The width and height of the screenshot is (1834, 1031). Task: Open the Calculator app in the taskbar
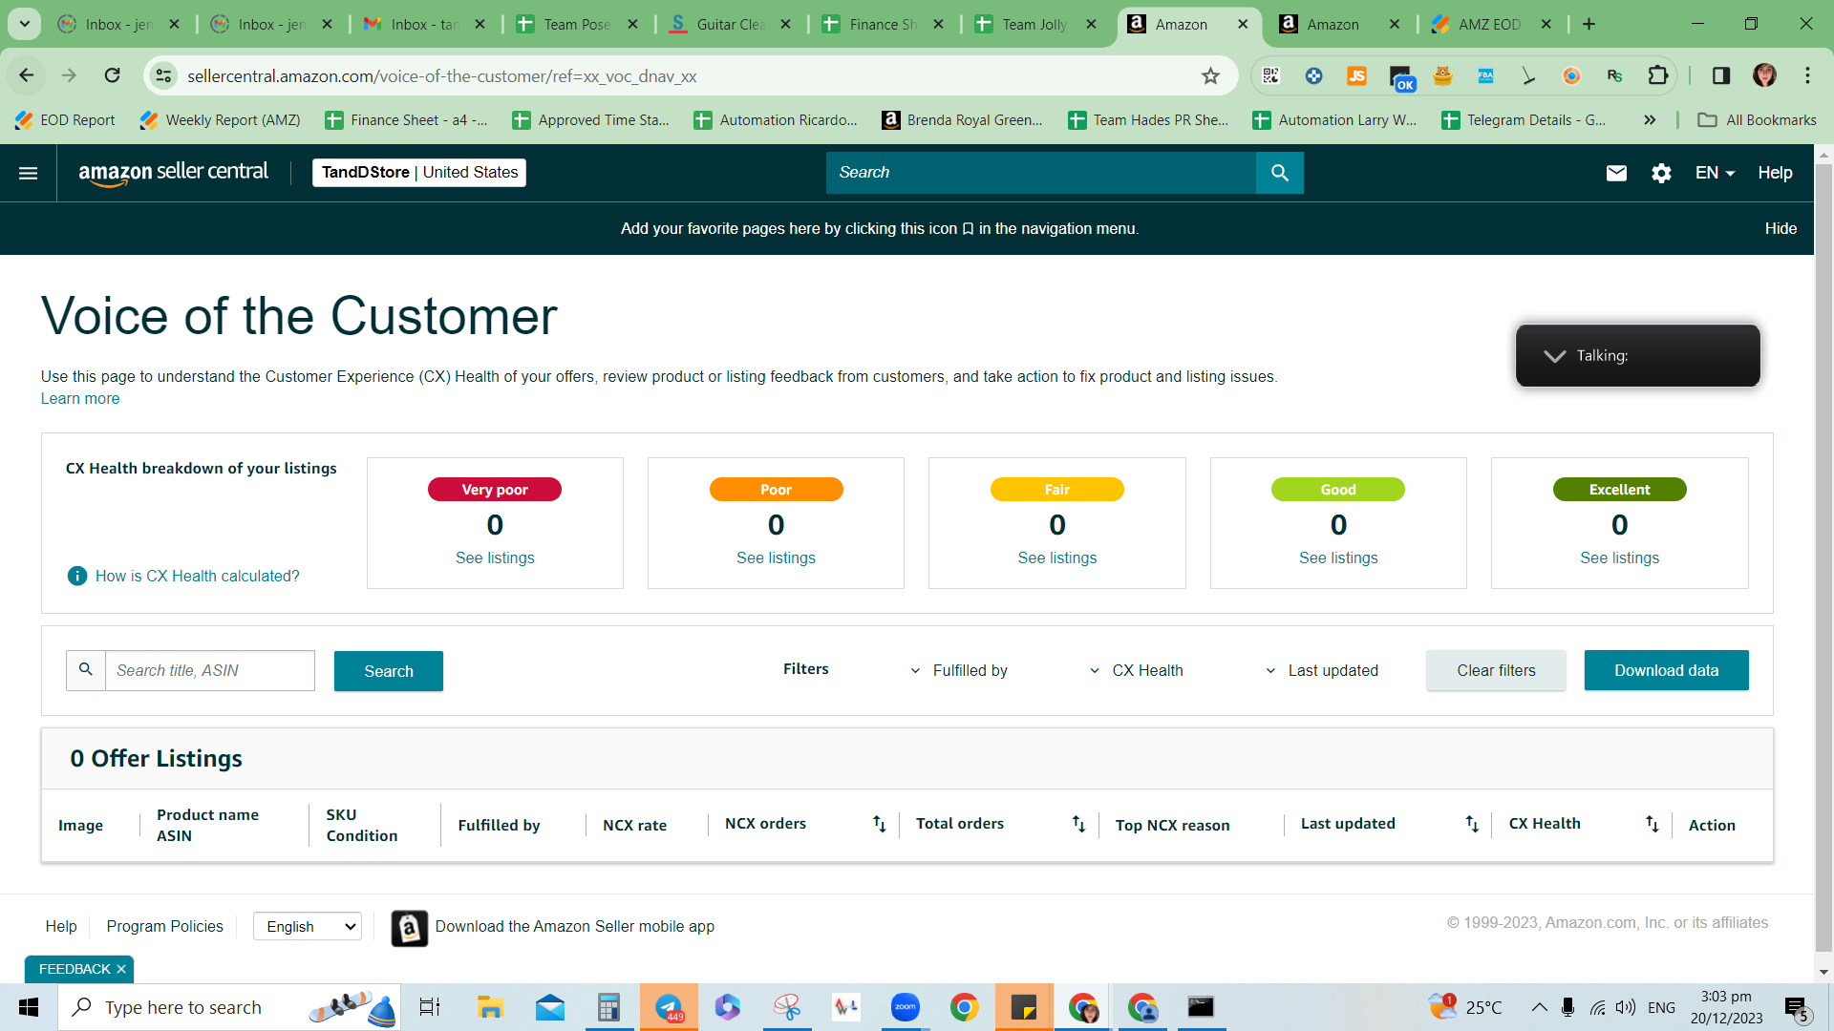pyautogui.click(x=608, y=1007)
